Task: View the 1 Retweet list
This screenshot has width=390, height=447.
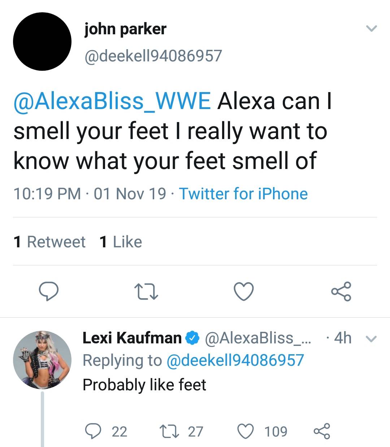Action: point(49,242)
